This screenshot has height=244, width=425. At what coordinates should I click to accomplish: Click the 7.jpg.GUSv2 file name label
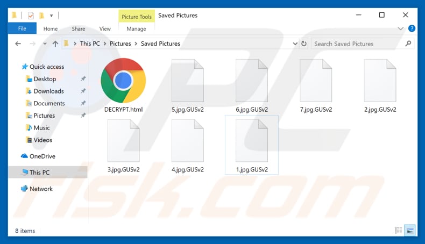[316, 110]
